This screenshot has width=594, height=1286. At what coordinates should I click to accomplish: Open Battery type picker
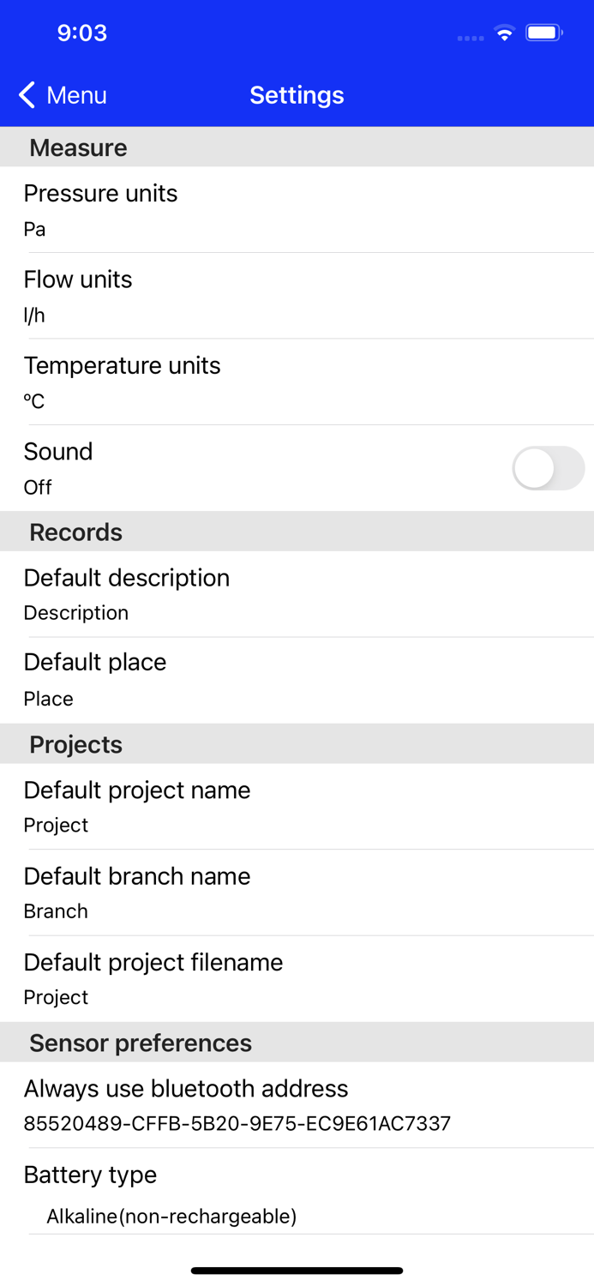(x=297, y=1193)
